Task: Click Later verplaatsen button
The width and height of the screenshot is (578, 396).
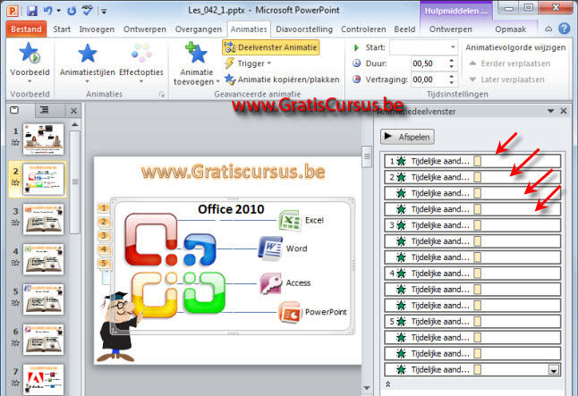Action: [506, 80]
